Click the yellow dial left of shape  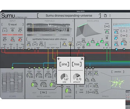pos(64,45)
